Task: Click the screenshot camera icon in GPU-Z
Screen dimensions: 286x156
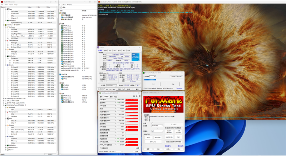Action: [x=133, y=96]
